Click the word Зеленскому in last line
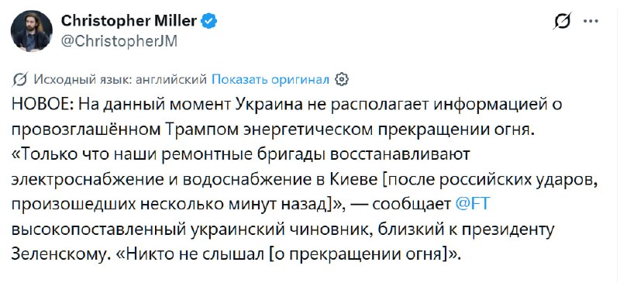Screen dimensions: 620x283 point(59,255)
